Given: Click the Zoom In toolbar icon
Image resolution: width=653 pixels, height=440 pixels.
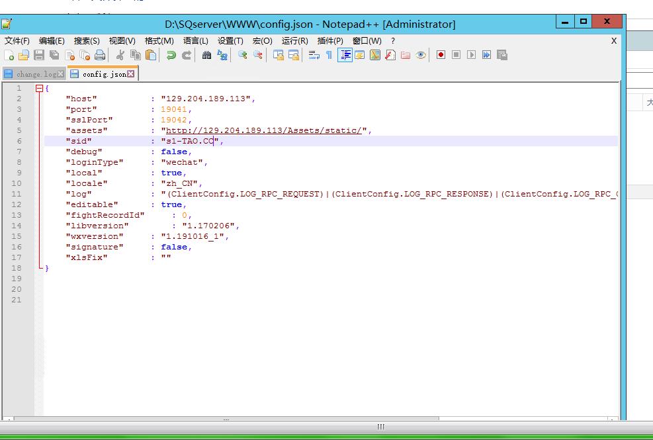Looking at the screenshot, I should pyautogui.click(x=242, y=55).
